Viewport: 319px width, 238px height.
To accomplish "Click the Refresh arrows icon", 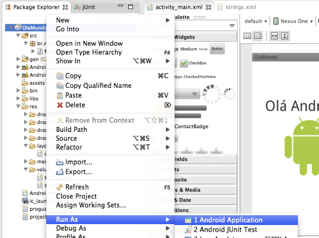I will pyautogui.click(x=60, y=187).
